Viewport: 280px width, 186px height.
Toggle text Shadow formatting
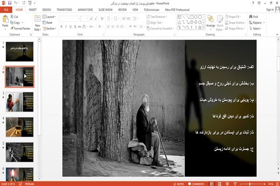(75, 27)
